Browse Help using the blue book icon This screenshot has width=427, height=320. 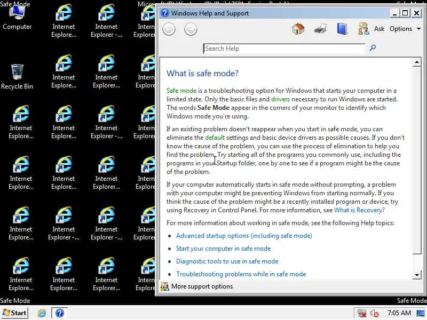(342, 29)
